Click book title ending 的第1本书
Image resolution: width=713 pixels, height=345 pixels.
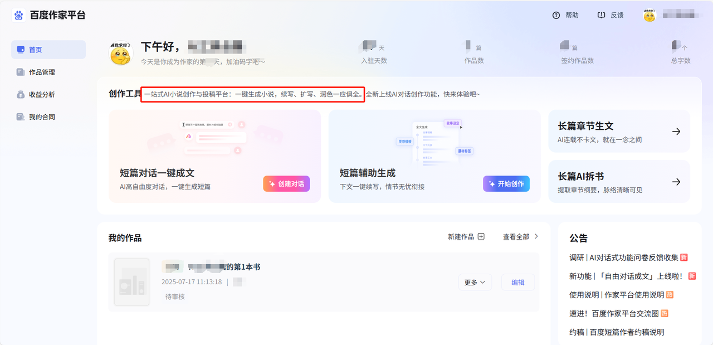pos(224,267)
